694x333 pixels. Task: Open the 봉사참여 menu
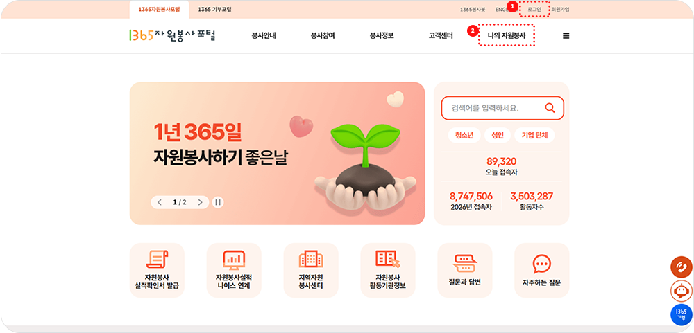click(x=323, y=36)
